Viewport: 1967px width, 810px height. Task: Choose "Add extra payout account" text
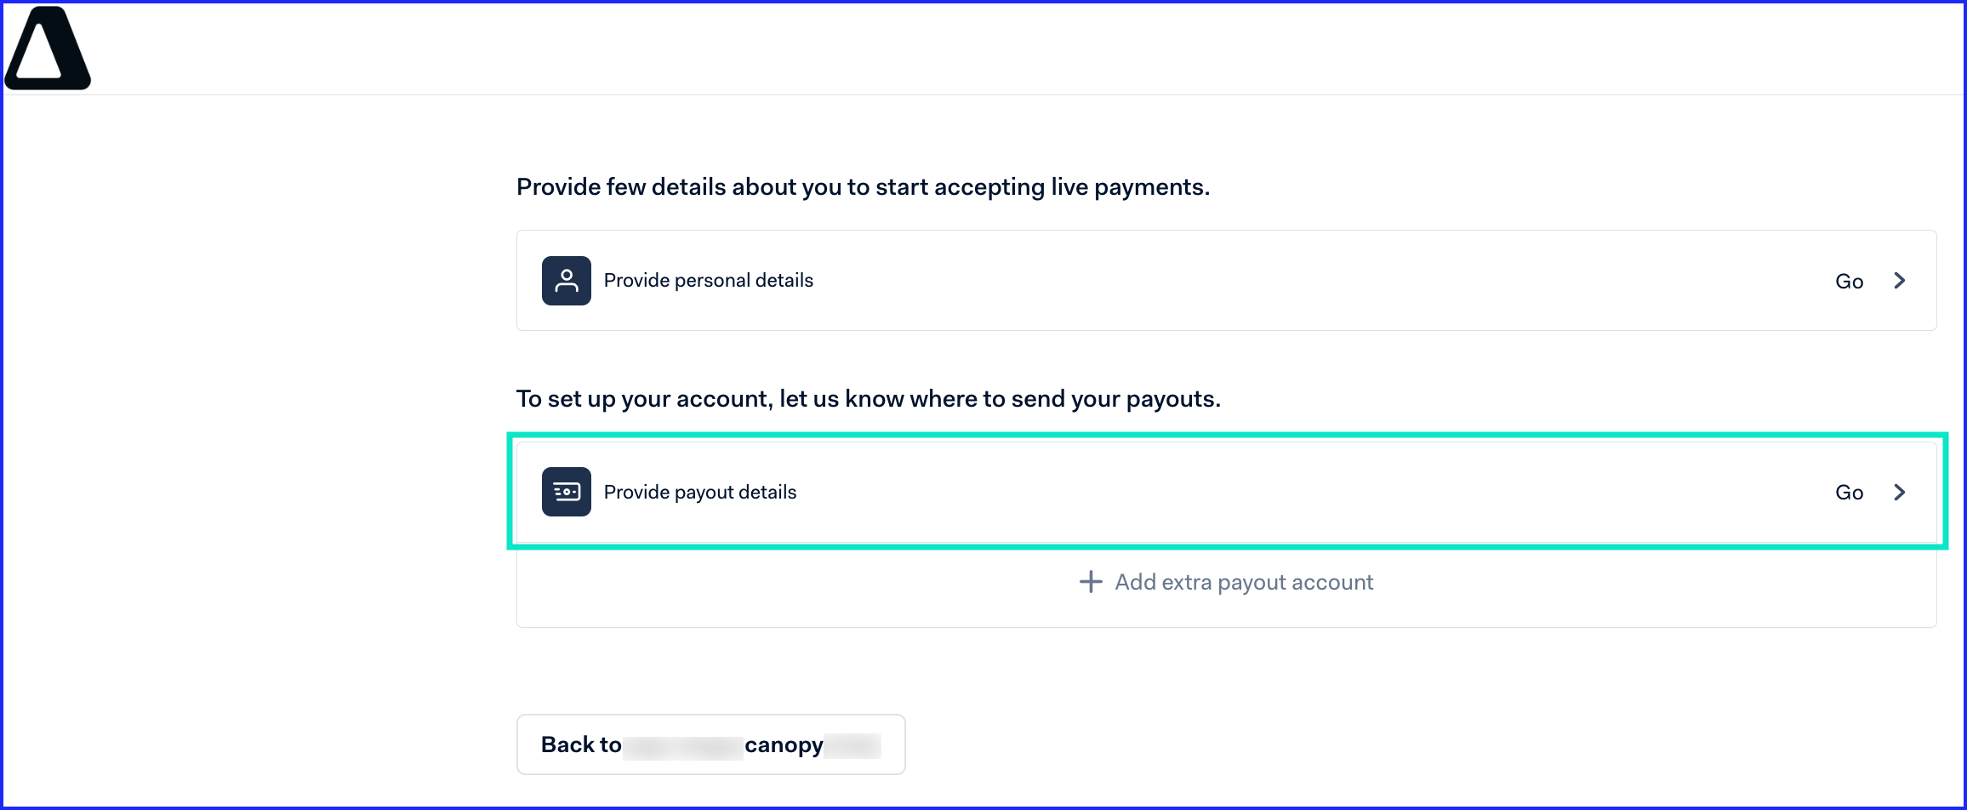tap(1244, 583)
